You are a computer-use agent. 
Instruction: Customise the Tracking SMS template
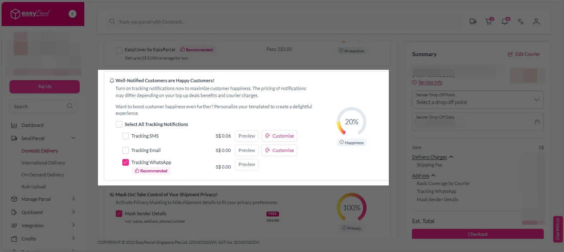pos(279,136)
